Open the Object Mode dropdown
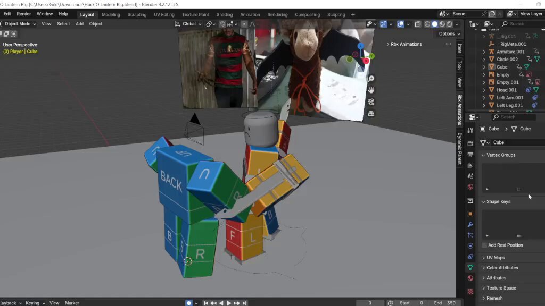 tap(19, 24)
